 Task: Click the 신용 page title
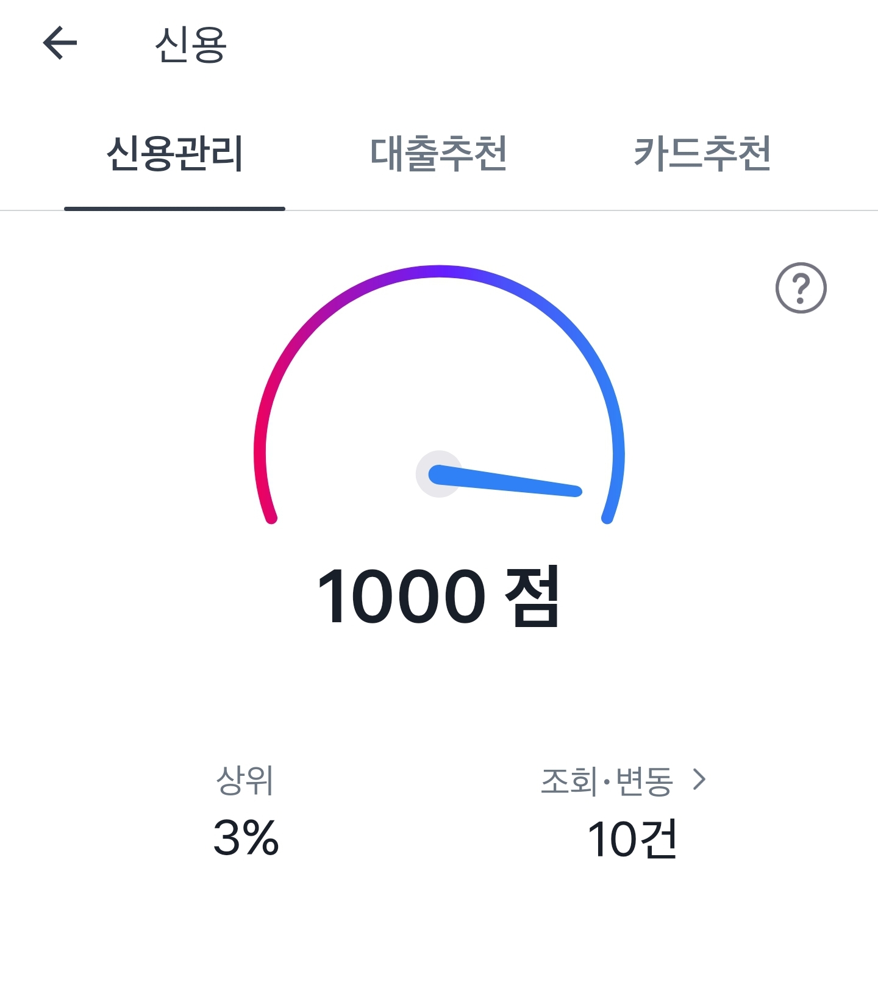190,44
